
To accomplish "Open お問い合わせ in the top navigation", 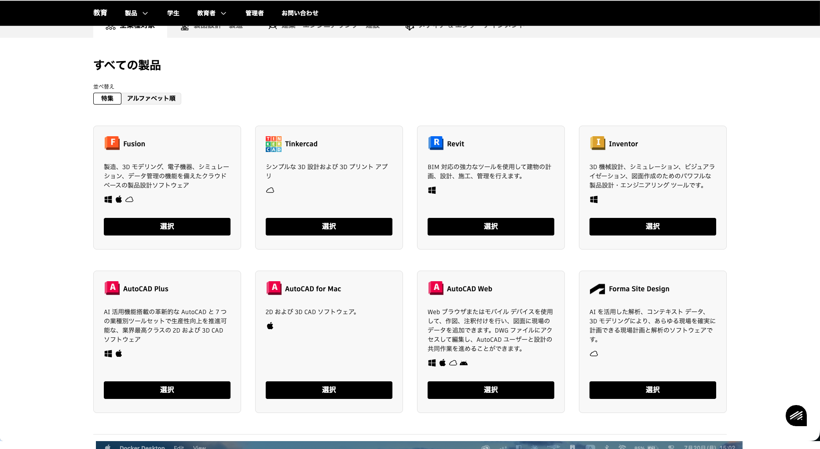I will tap(300, 13).
